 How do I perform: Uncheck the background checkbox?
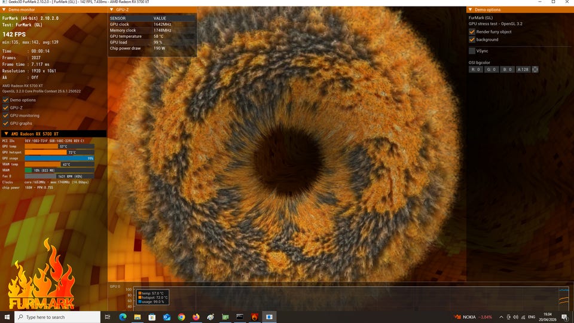[x=472, y=39]
